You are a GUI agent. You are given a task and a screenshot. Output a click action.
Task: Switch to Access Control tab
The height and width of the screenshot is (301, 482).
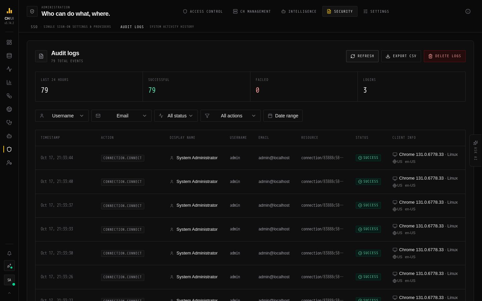pos(203,11)
